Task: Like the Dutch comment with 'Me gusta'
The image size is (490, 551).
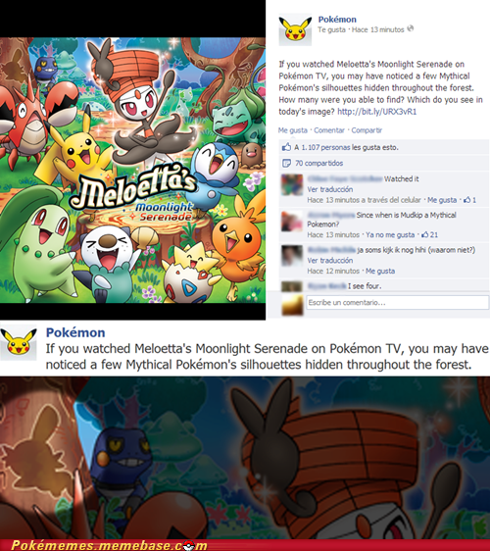Action: (380, 271)
